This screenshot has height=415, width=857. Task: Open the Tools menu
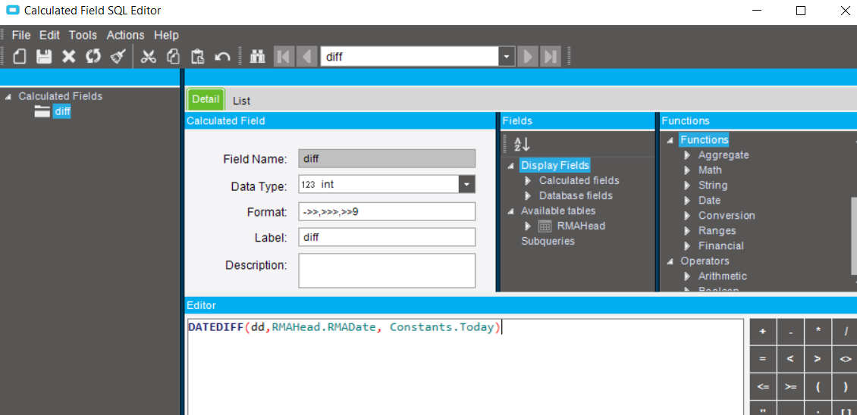coord(83,35)
